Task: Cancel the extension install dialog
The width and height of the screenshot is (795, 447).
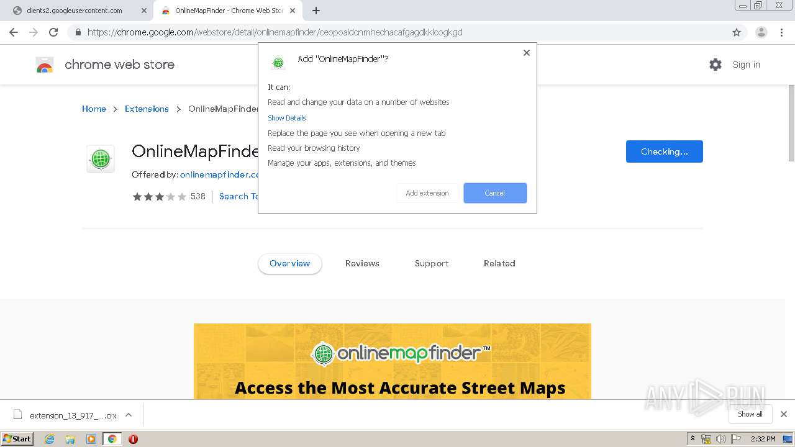Action: point(495,193)
